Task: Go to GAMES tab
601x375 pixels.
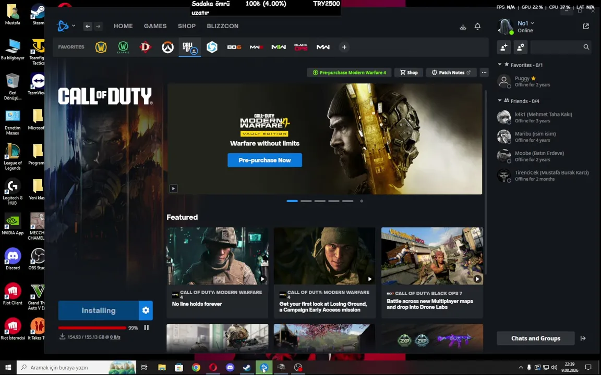Action: tap(155, 26)
